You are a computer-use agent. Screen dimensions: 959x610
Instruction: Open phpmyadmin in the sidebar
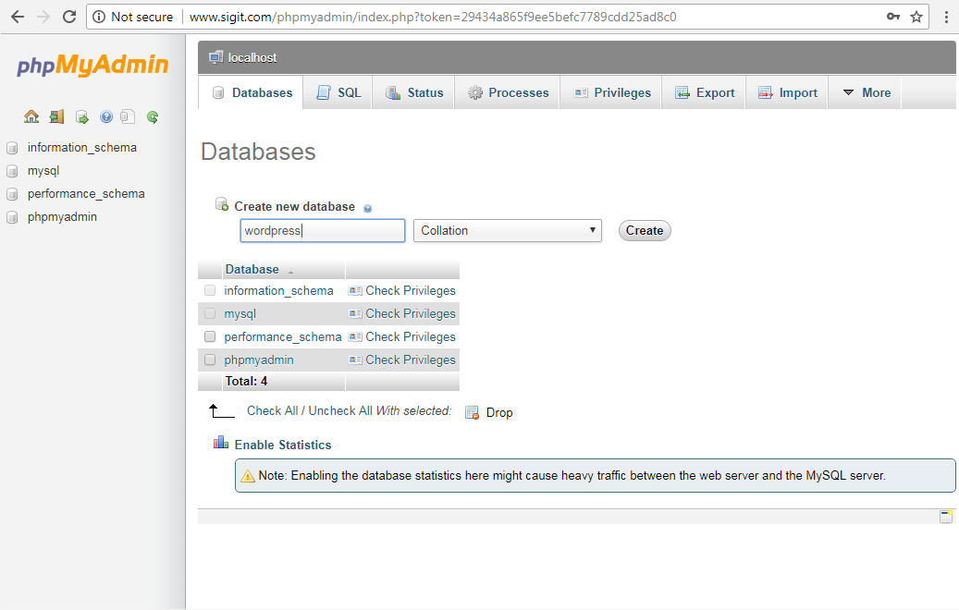click(x=62, y=217)
